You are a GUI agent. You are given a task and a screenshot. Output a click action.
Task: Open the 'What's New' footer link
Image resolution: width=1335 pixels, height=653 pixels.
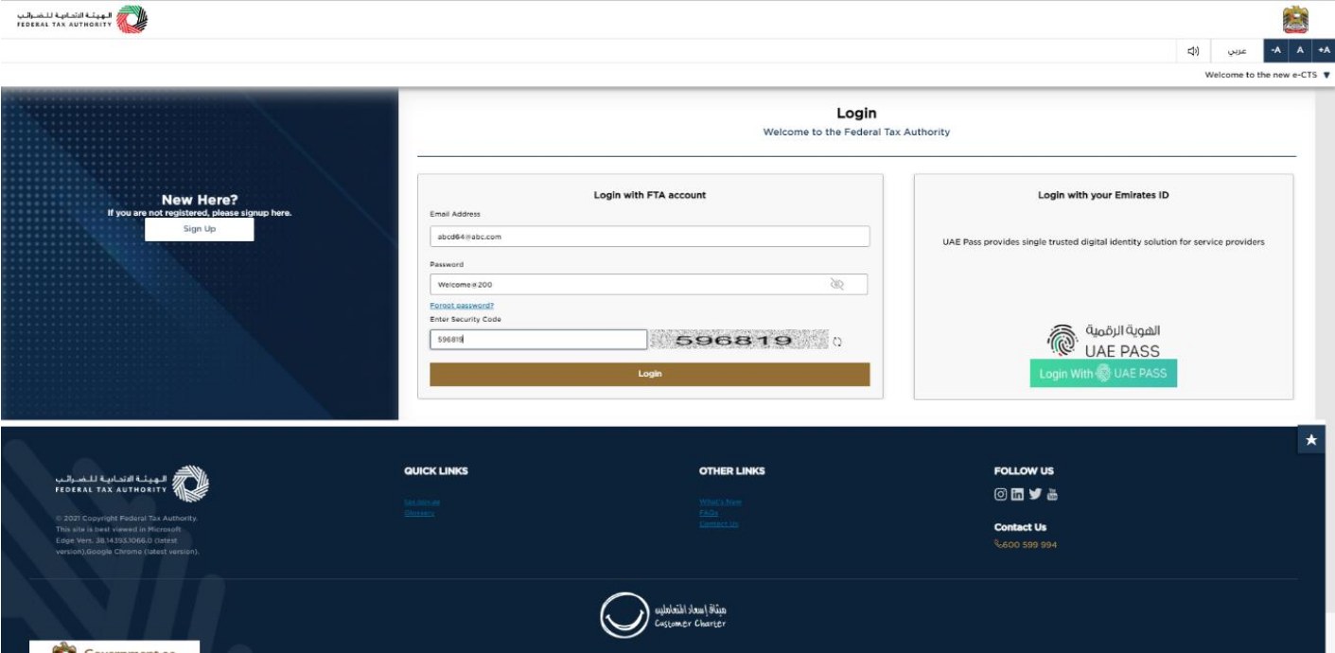tap(720, 502)
